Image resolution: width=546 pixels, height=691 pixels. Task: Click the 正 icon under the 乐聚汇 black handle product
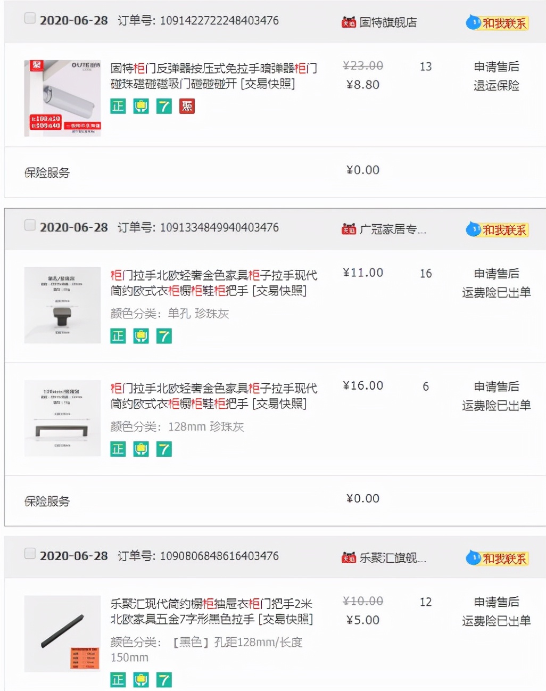(x=118, y=680)
